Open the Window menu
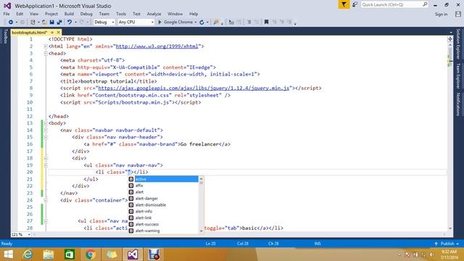464x261 pixels. pyautogui.click(x=175, y=14)
